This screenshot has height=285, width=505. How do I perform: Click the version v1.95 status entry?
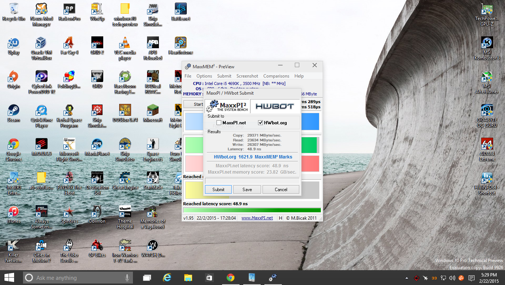click(x=188, y=218)
